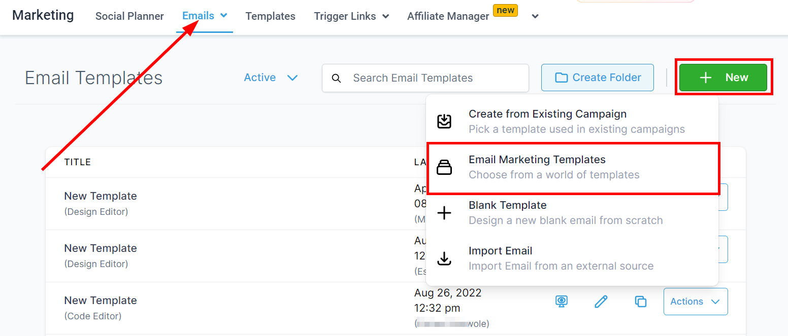Go to the Templates tab
The width and height of the screenshot is (788, 336).
[x=270, y=16]
